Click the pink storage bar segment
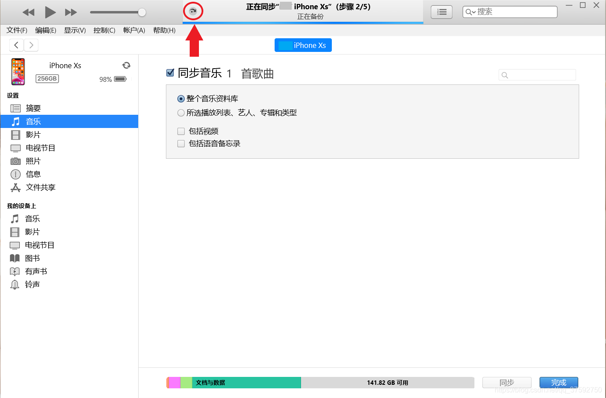The width and height of the screenshot is (606, 398). [174, 383]
